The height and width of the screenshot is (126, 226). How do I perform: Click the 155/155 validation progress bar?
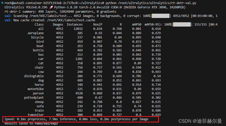tap(182, 25)
